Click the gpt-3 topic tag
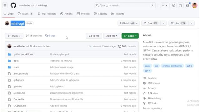This screenshot has width=200, height=112. point(189,66)
